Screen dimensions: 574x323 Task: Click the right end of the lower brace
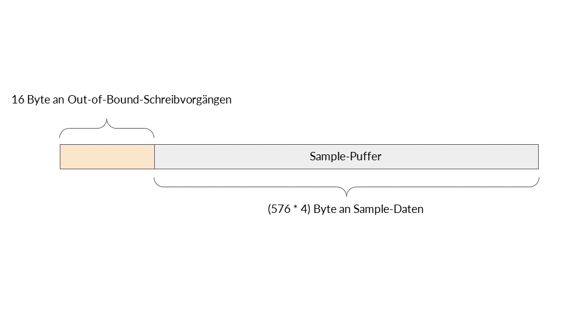[538, 179]
